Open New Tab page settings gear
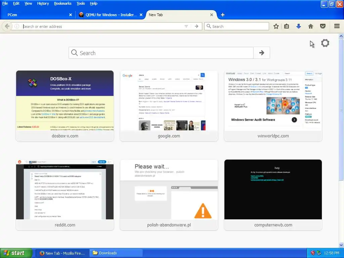344x258 pixels. pyautogui.click(x=325, y=43)
